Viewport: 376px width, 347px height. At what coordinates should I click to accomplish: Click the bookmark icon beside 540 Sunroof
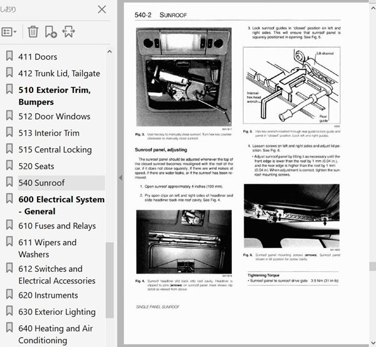coord(9,181)
